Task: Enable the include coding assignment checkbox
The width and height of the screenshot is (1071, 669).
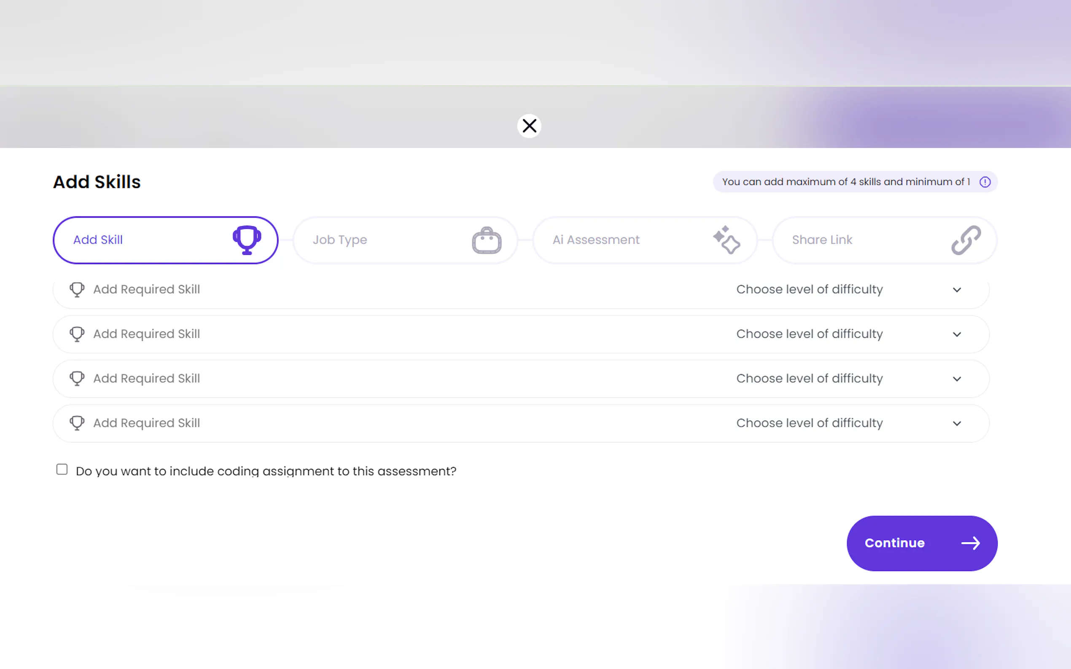Action: (62, 469)
